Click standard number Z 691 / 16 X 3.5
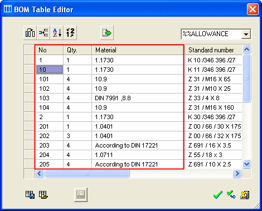Screen dimensions: 262x211 pos(214,145)
